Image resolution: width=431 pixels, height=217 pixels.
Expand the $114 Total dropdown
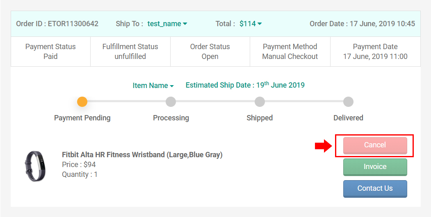point(250,24)
